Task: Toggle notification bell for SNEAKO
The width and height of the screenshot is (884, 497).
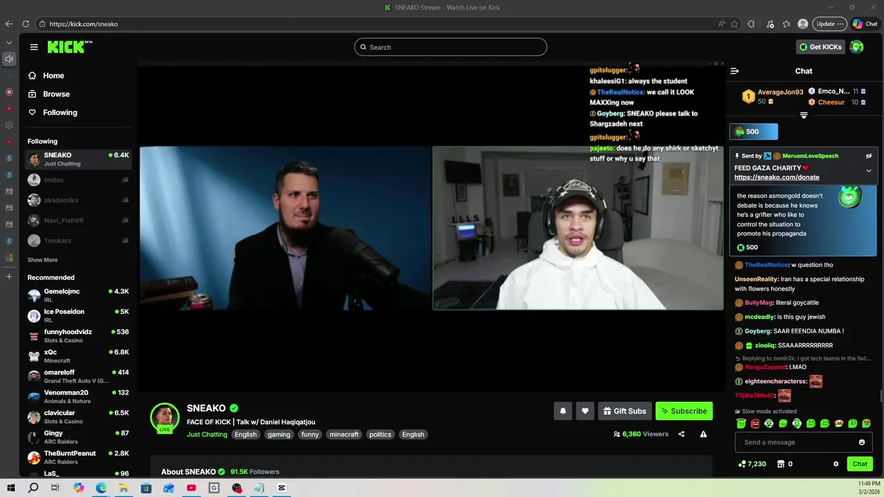Action: 563,411
